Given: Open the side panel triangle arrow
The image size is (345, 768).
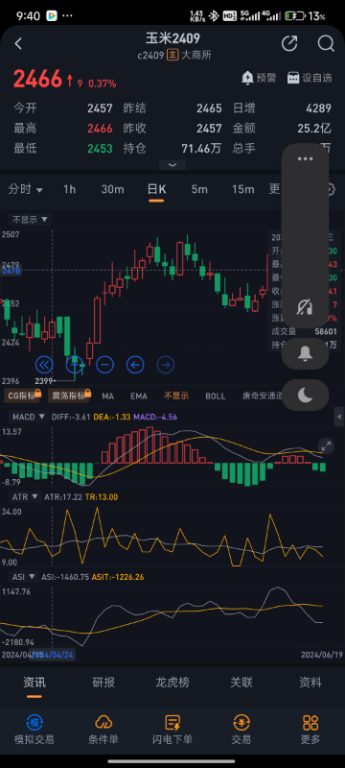Looking at the screenshot, I should (x=339, y=418).
